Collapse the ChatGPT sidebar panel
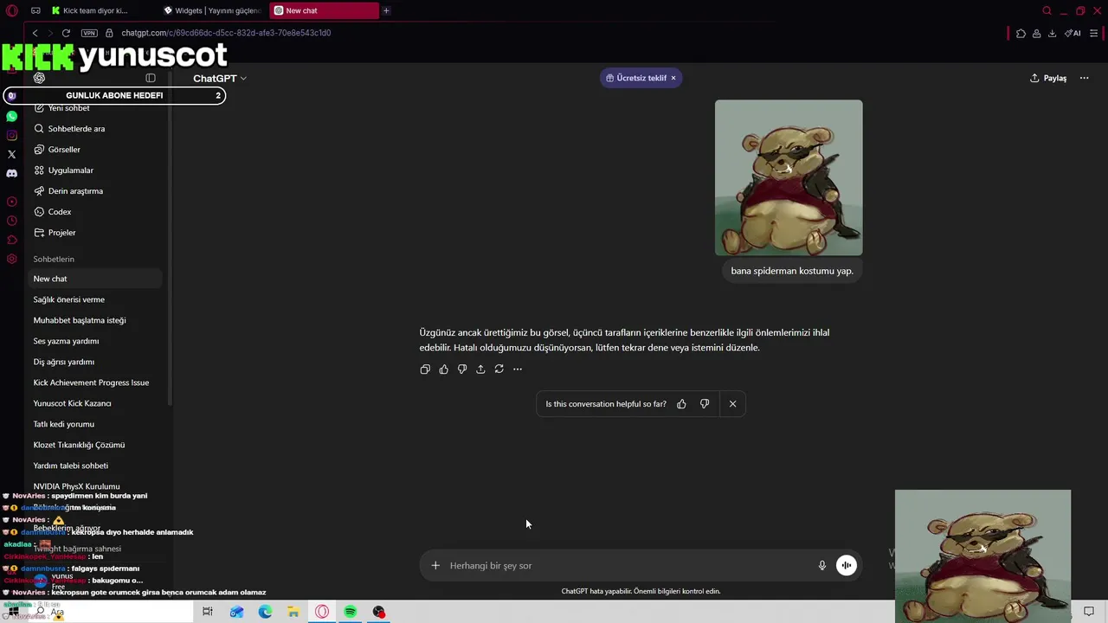1108x623 pixels. coord(151,78)
